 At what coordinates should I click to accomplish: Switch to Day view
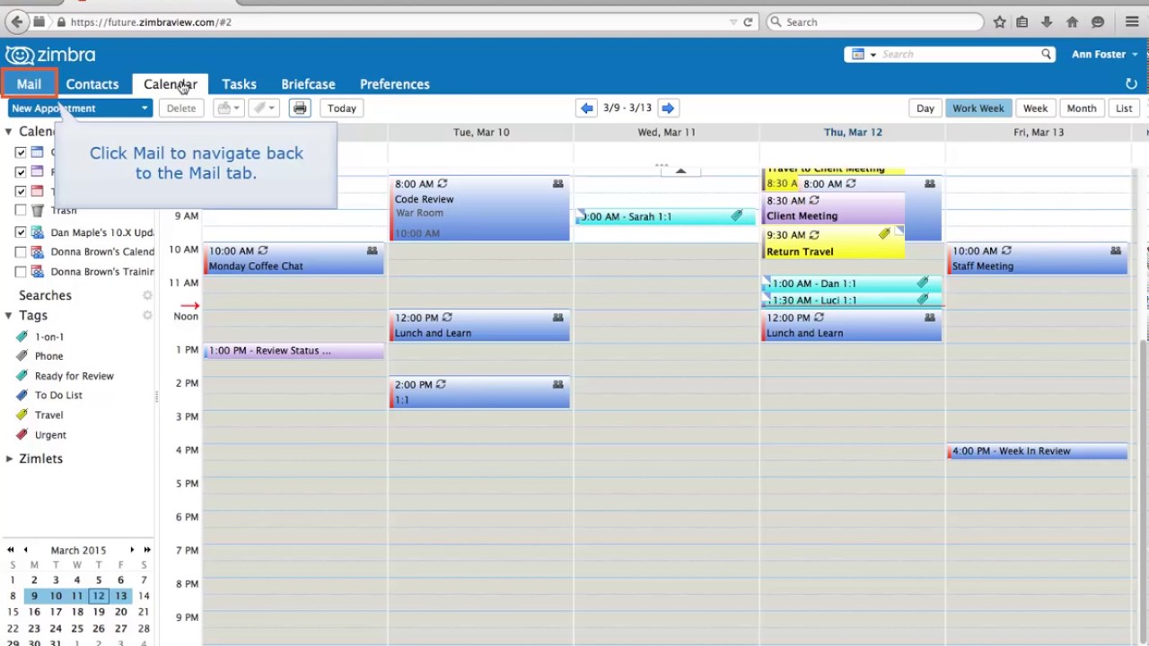(x=925, y=109)
